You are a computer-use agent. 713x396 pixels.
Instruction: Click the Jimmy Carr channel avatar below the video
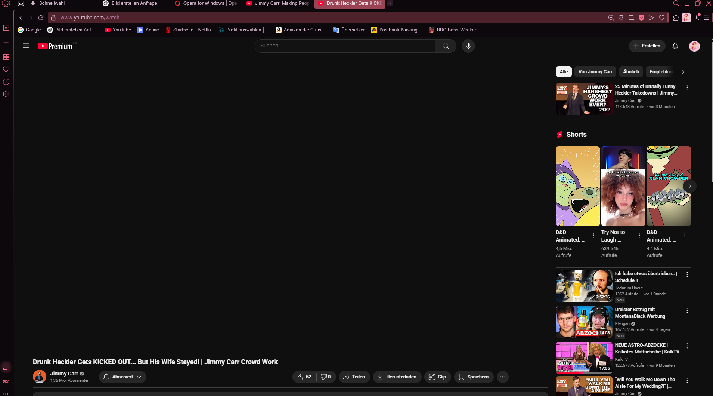click(40, 377)
